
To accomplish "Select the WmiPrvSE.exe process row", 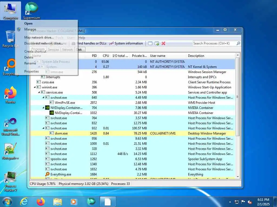I will 133,103.
